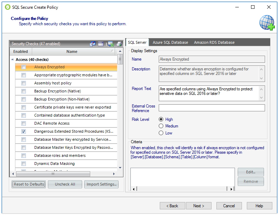Click the SQL Secure shield logo in title bar
Screen dimensions: 279x215
pyautogui.click(x=8, y=7)
